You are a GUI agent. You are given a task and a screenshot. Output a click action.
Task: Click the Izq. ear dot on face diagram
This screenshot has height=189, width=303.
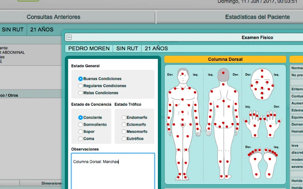pyautogui.click(x=272, y=86)
